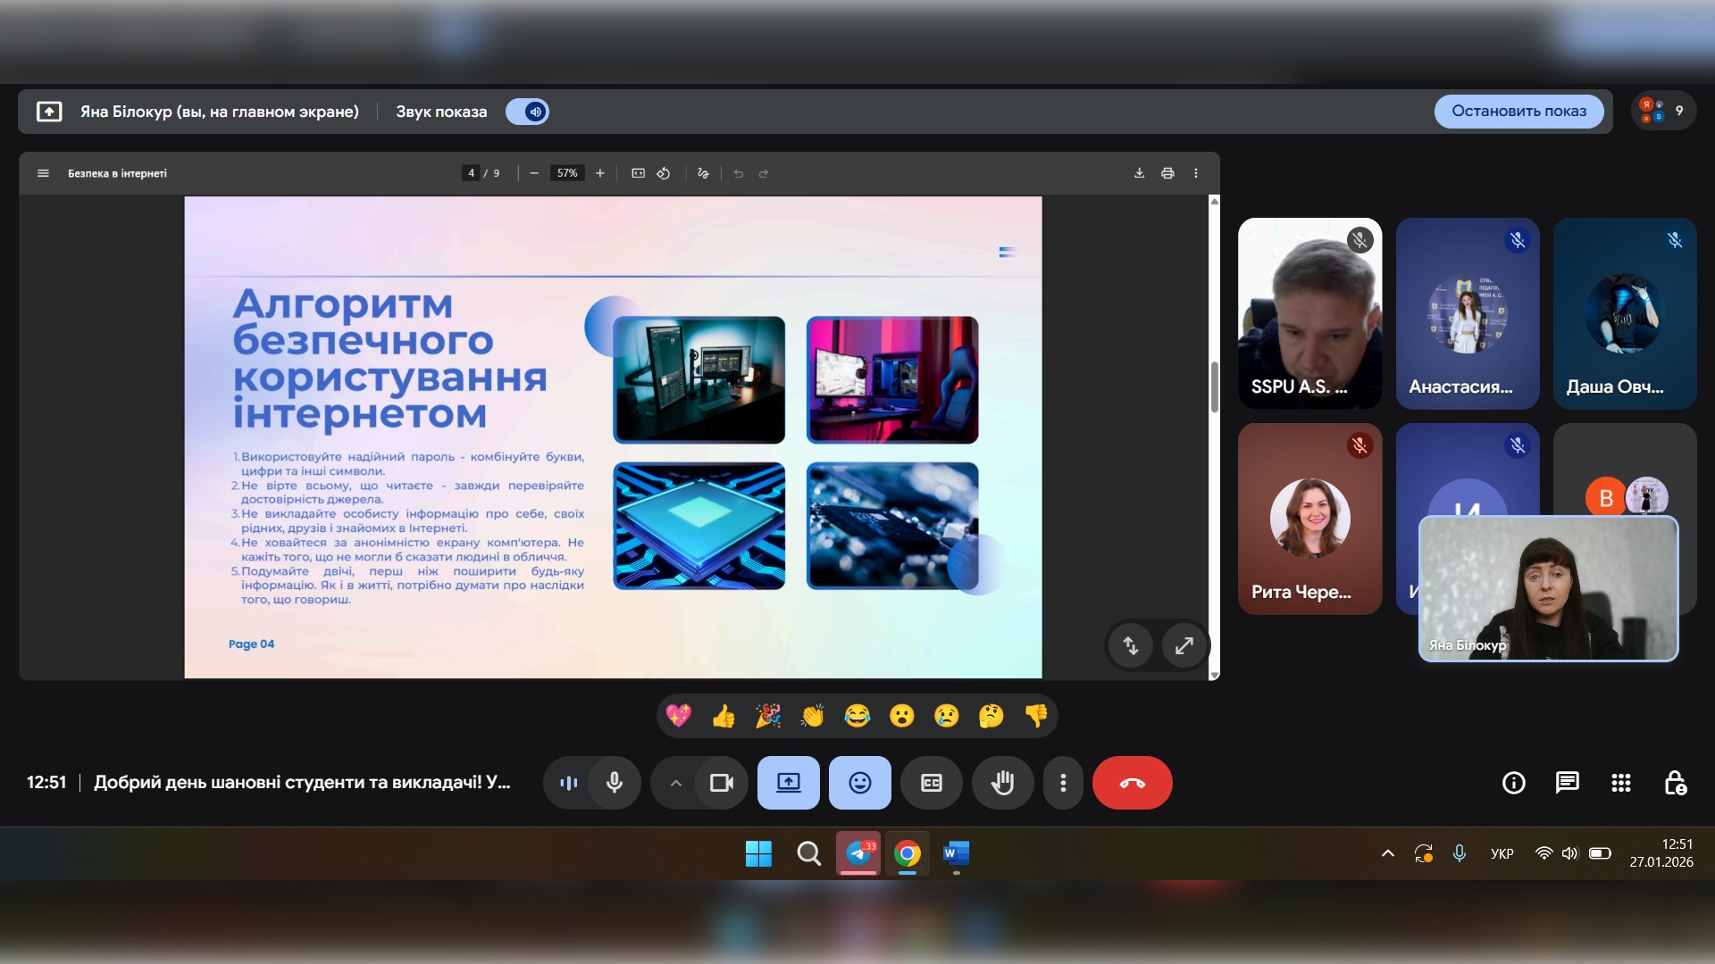Open closed captions button

pos(931,783)
